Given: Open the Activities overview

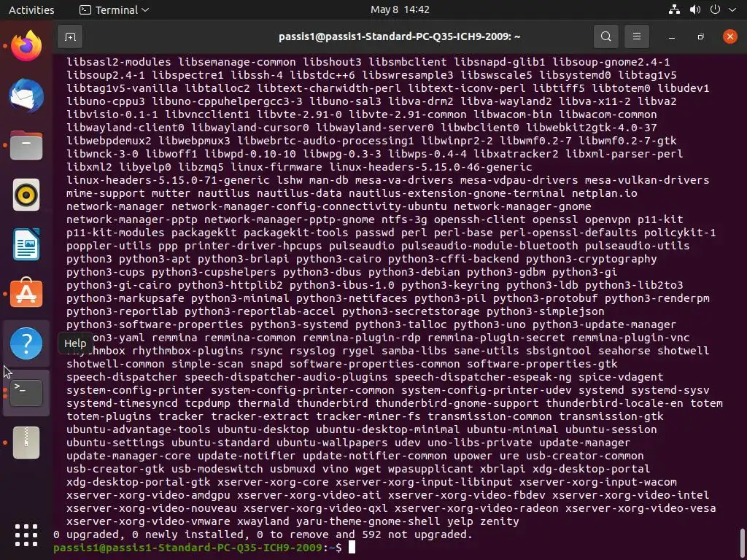Looking at the screenshot, I should point(31,9).
